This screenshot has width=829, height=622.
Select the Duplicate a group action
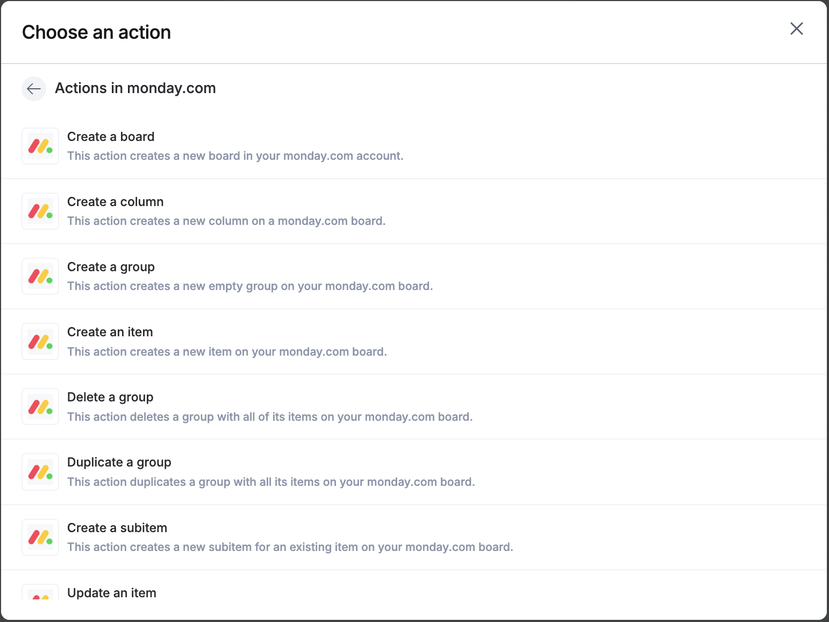pyautogui.click(x=414, y=472)
